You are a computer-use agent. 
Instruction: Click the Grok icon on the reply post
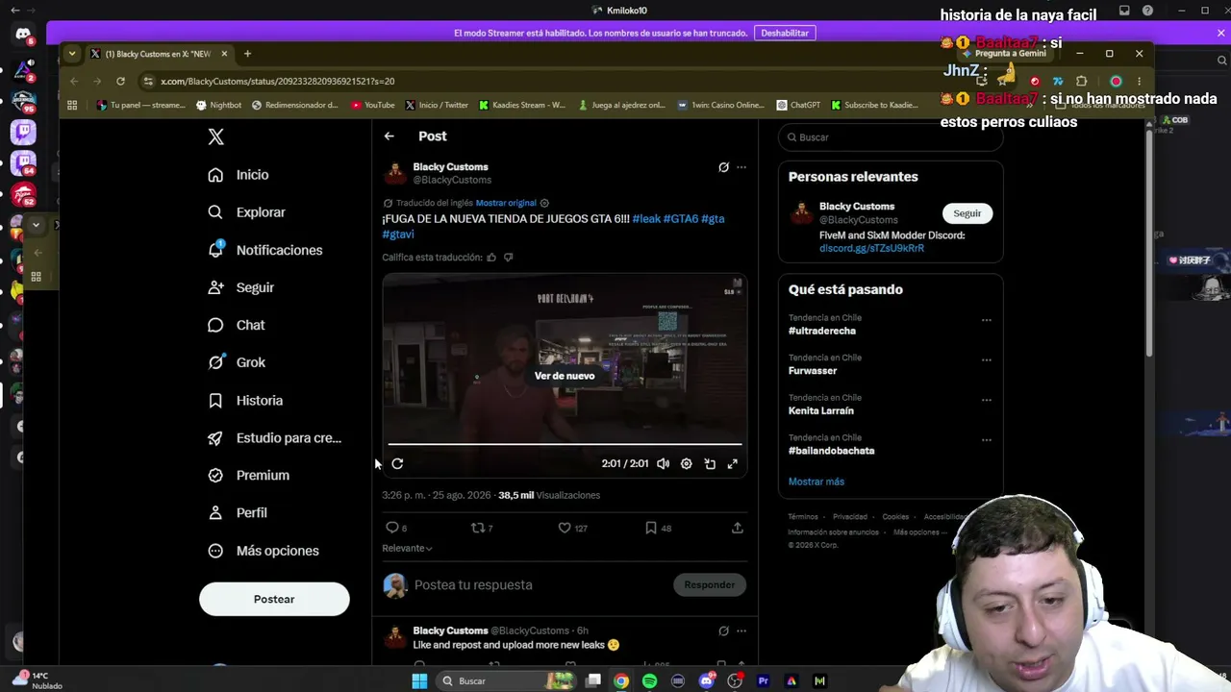click(x=723, y=631)
